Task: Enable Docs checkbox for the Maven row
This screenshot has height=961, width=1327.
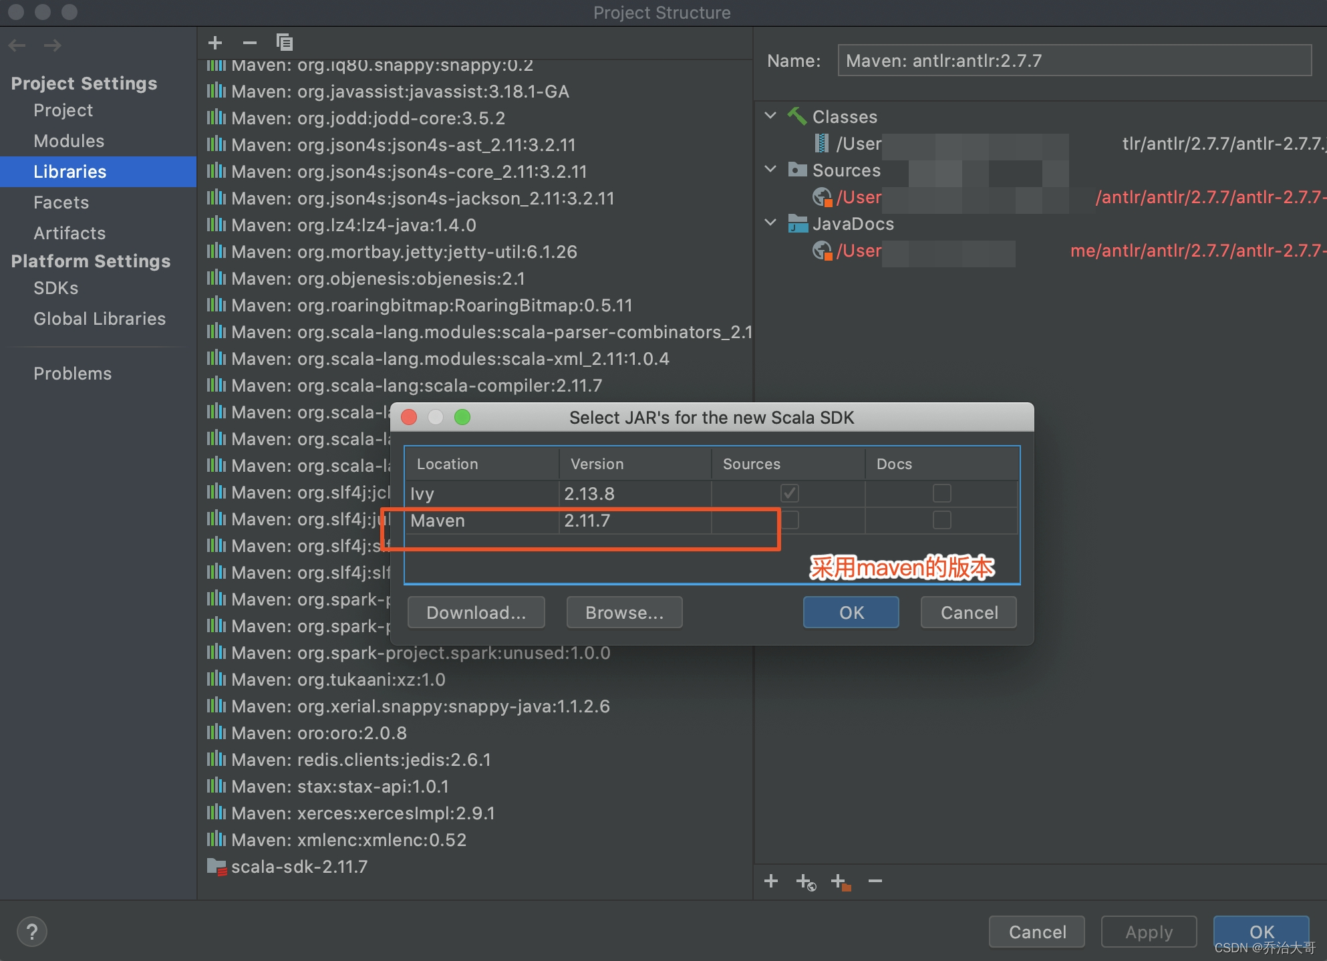Action: pyautogui.click(x=941, y=520)
